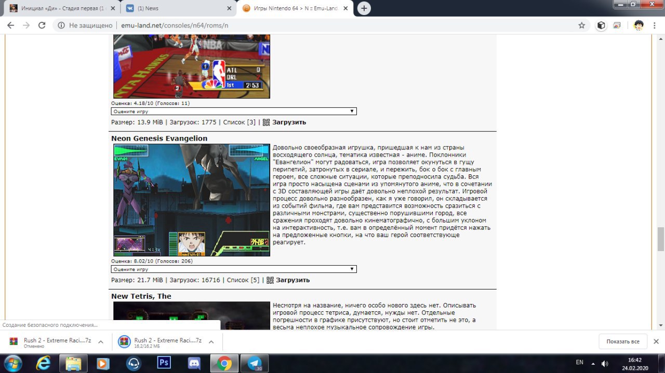Click the page vertical scrollbar thumb
The image size is (665, 373).
tap(660, 239)
